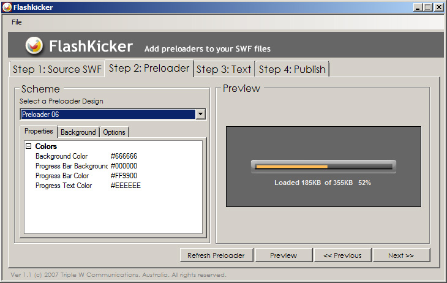This screenshot has width=447, height=283.
Task: Select the Colors category header
Action: (x=46, y=146)
